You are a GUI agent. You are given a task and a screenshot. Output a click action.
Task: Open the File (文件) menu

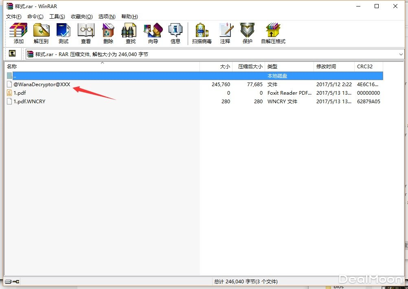tap(14, 17)
